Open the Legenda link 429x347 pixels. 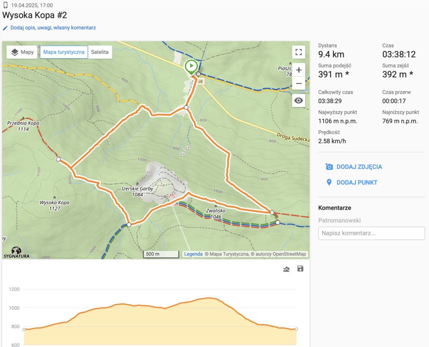tap(193, 254)
